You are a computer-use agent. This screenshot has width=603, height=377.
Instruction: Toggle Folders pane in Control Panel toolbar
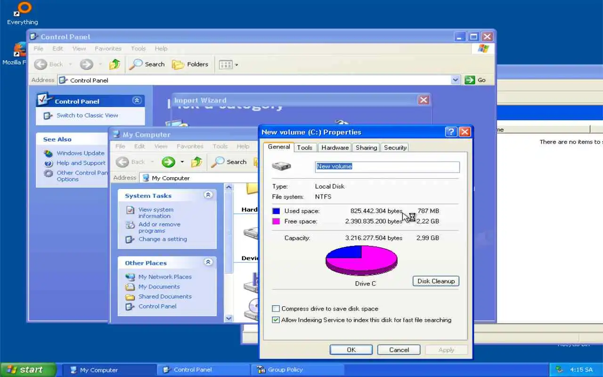click(x=190, y=65)
